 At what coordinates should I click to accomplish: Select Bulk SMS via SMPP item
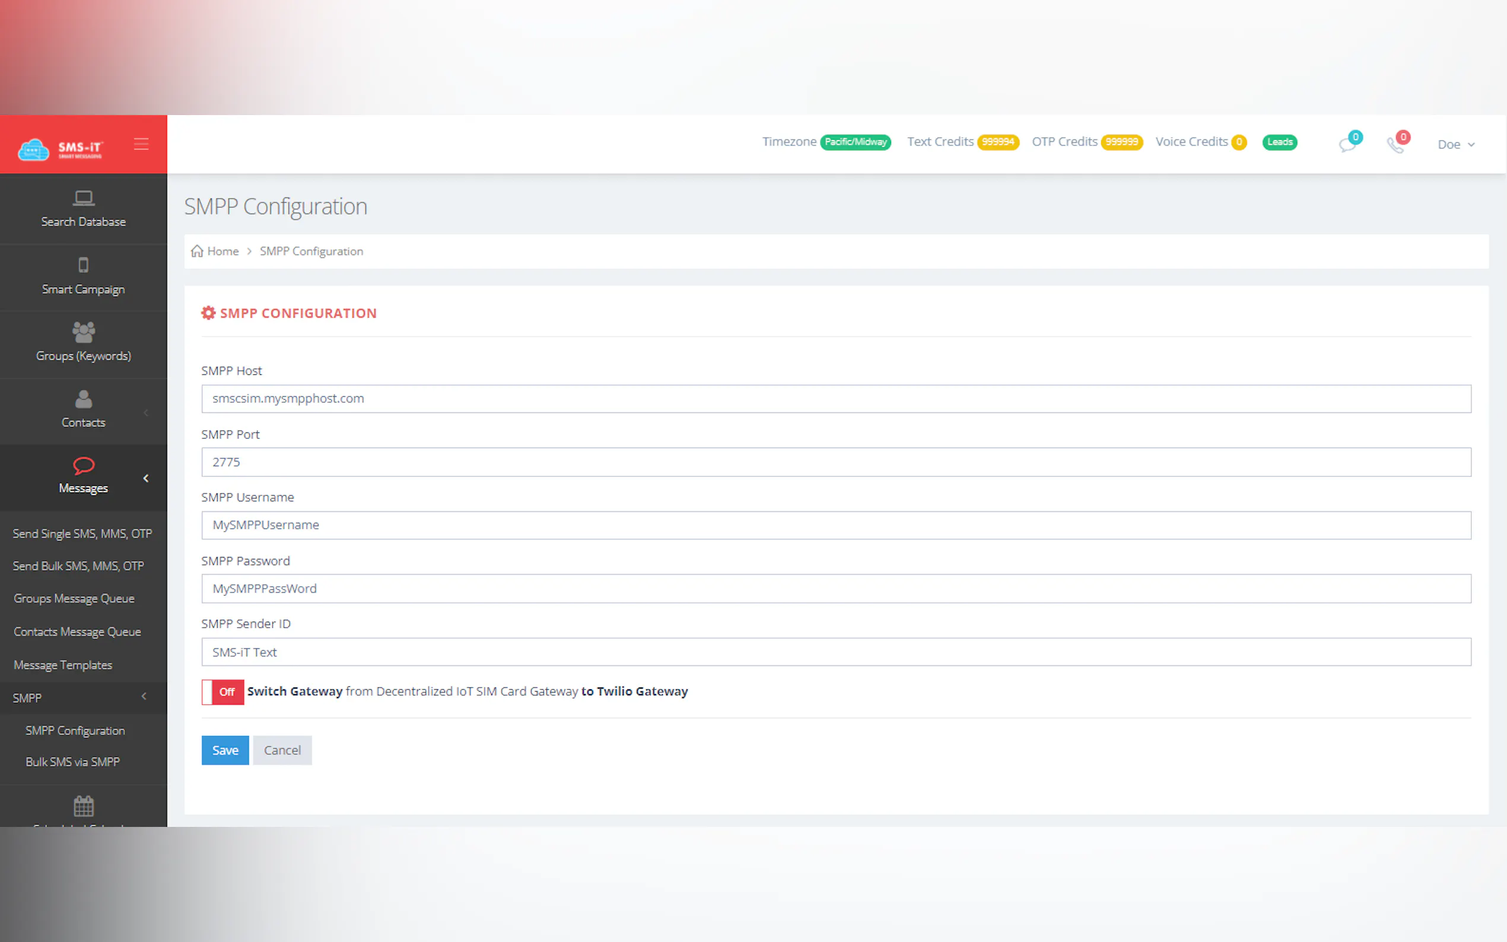73,762
